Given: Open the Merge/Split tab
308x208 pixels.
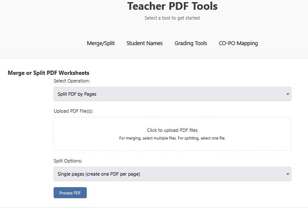Looking at the screenshot, I should 100,43.
